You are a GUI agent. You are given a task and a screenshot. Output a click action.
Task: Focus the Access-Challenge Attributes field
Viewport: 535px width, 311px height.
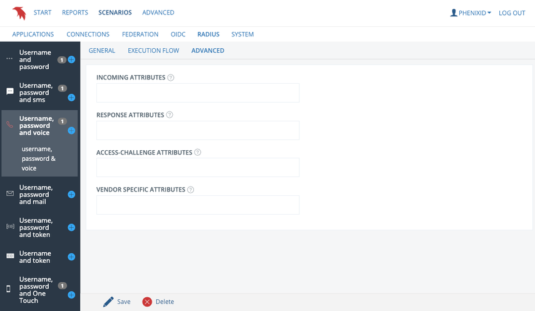[x=198, y=167]
